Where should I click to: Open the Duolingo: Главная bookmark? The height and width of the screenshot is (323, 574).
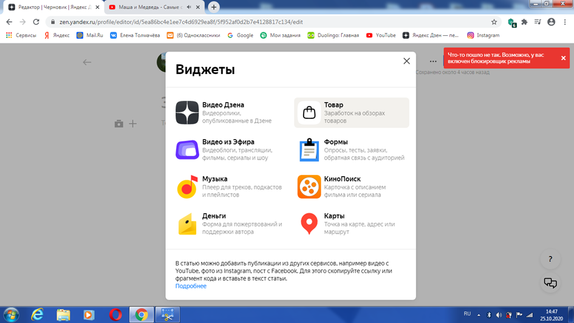[333, 35]
